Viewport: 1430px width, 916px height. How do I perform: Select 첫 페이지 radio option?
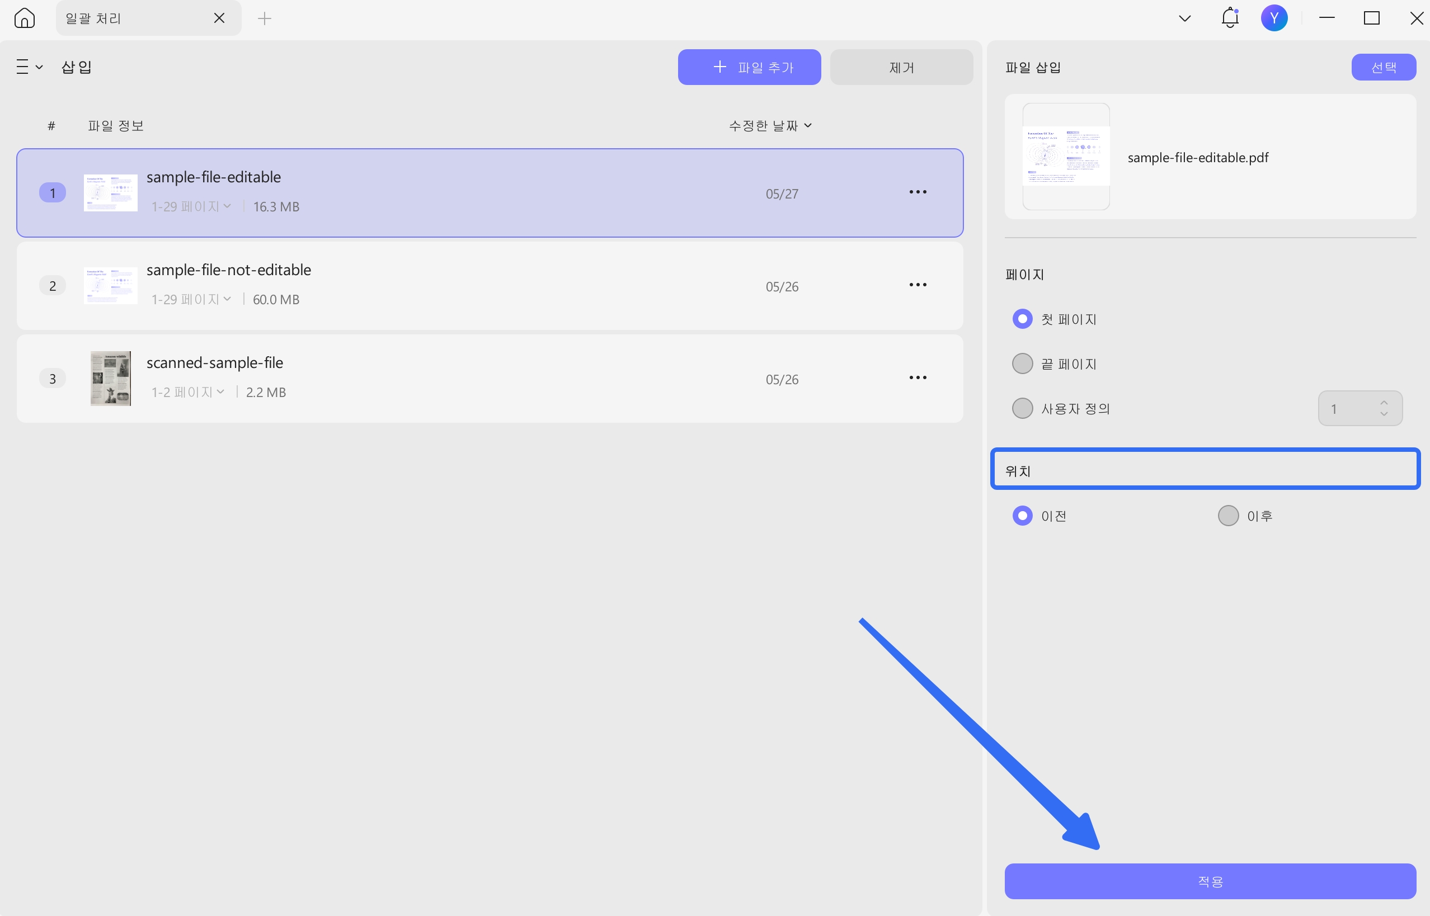1022,319
